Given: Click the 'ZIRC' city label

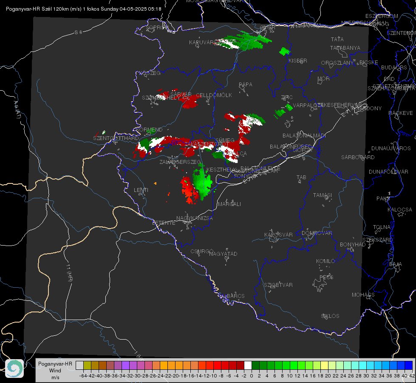Looking at the screenshot, I should point(287,97).
